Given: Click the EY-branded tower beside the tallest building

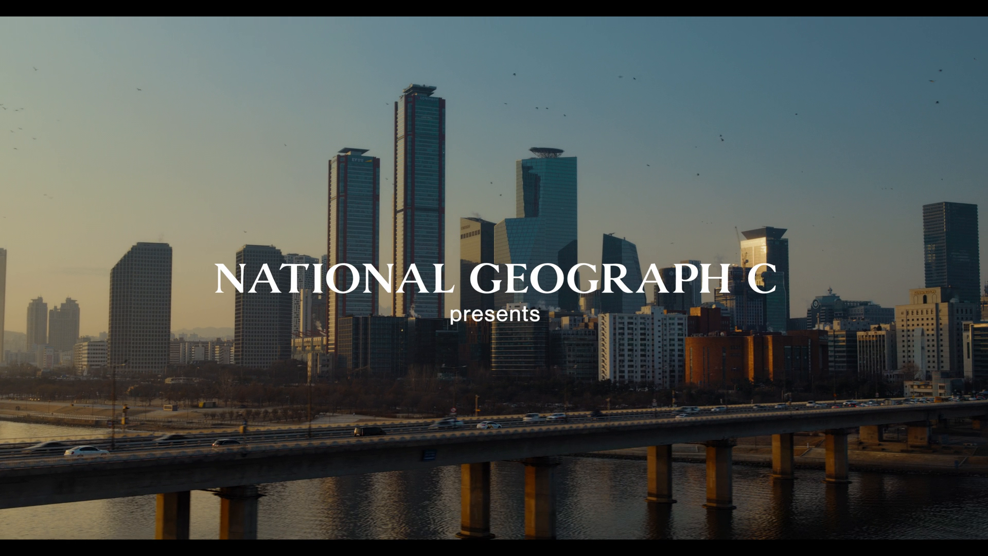Looking at the screenshot, I should 354,216.
